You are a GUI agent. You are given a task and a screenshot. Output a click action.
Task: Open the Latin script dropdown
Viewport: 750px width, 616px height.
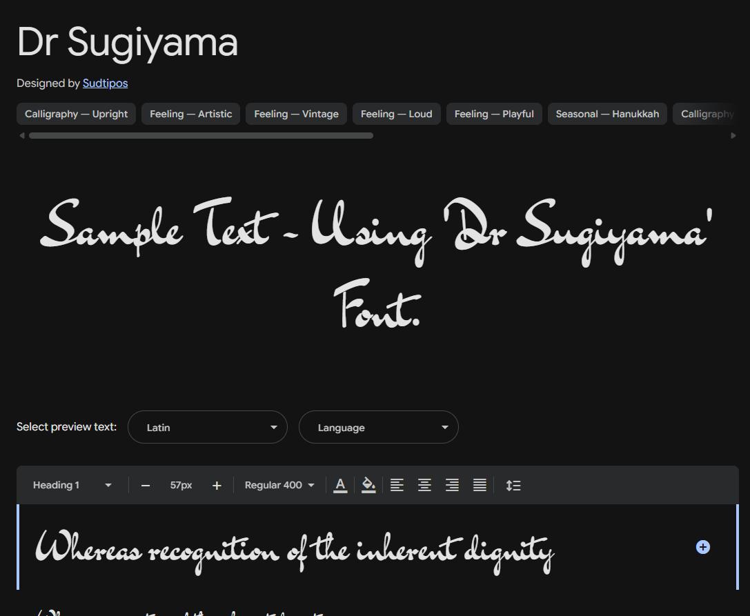click(208, 427)
